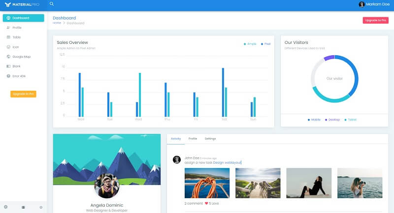
Task: Switch to the Settings tab
Action: pos(210,139)
